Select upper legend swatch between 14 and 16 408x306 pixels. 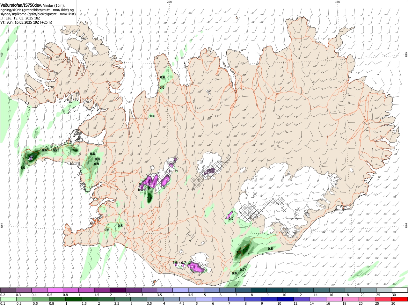(322, 290)
